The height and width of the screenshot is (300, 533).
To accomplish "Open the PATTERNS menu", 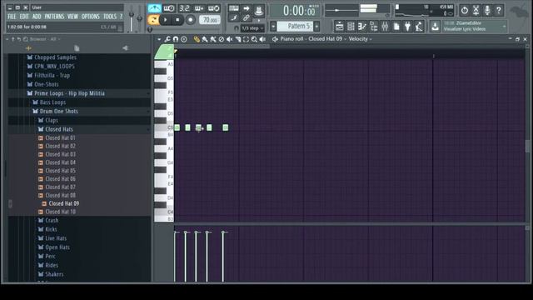I will coord(54,17).
